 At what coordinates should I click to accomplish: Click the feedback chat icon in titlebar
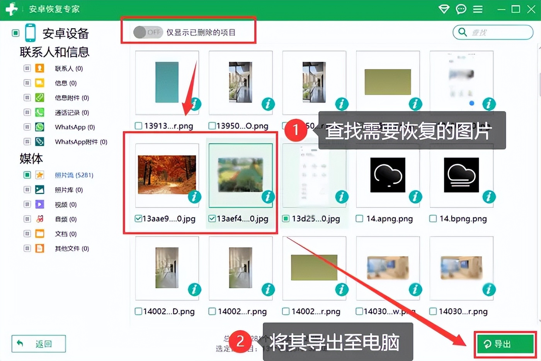pyautogui.click(x=461, y=9)
